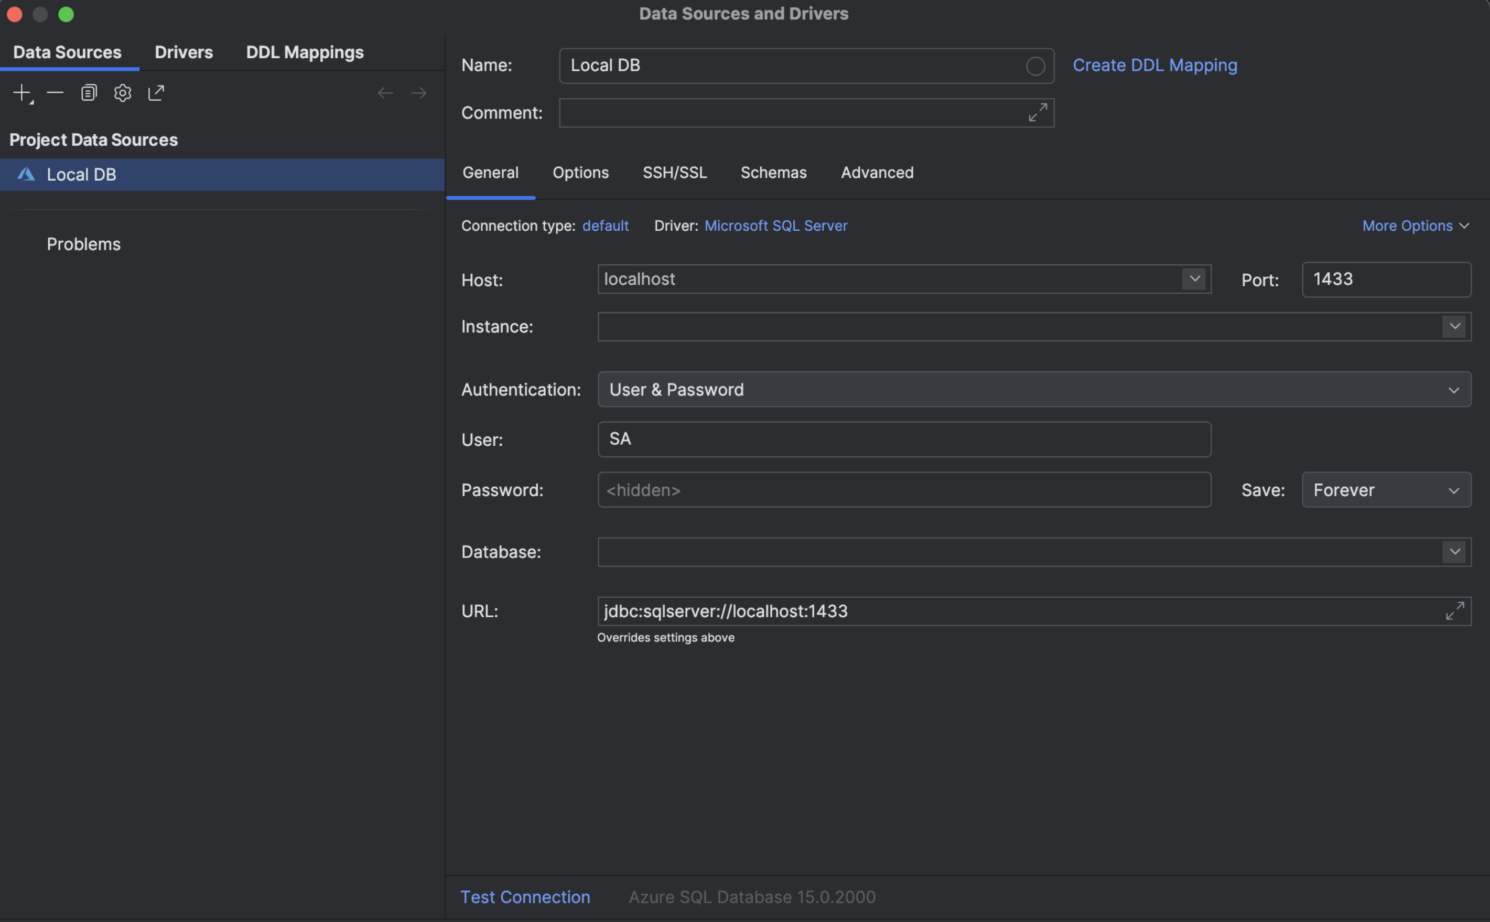
Task: Expand the URL field editor
Action: tap(1455, 611)
